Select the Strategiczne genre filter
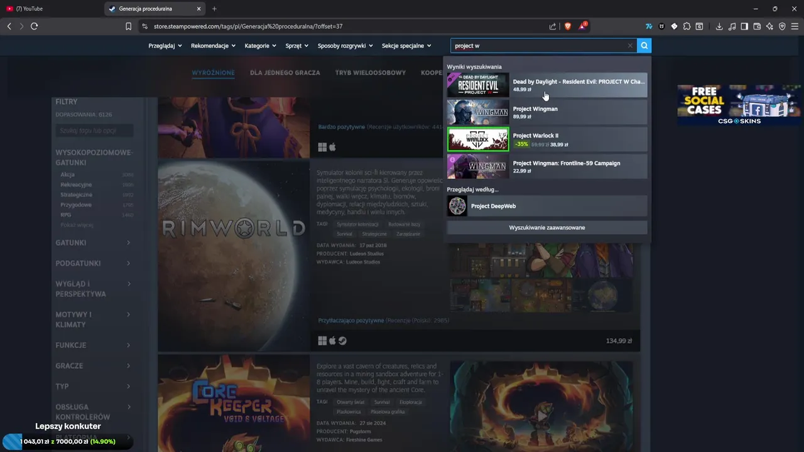 (x=76, y=195)
